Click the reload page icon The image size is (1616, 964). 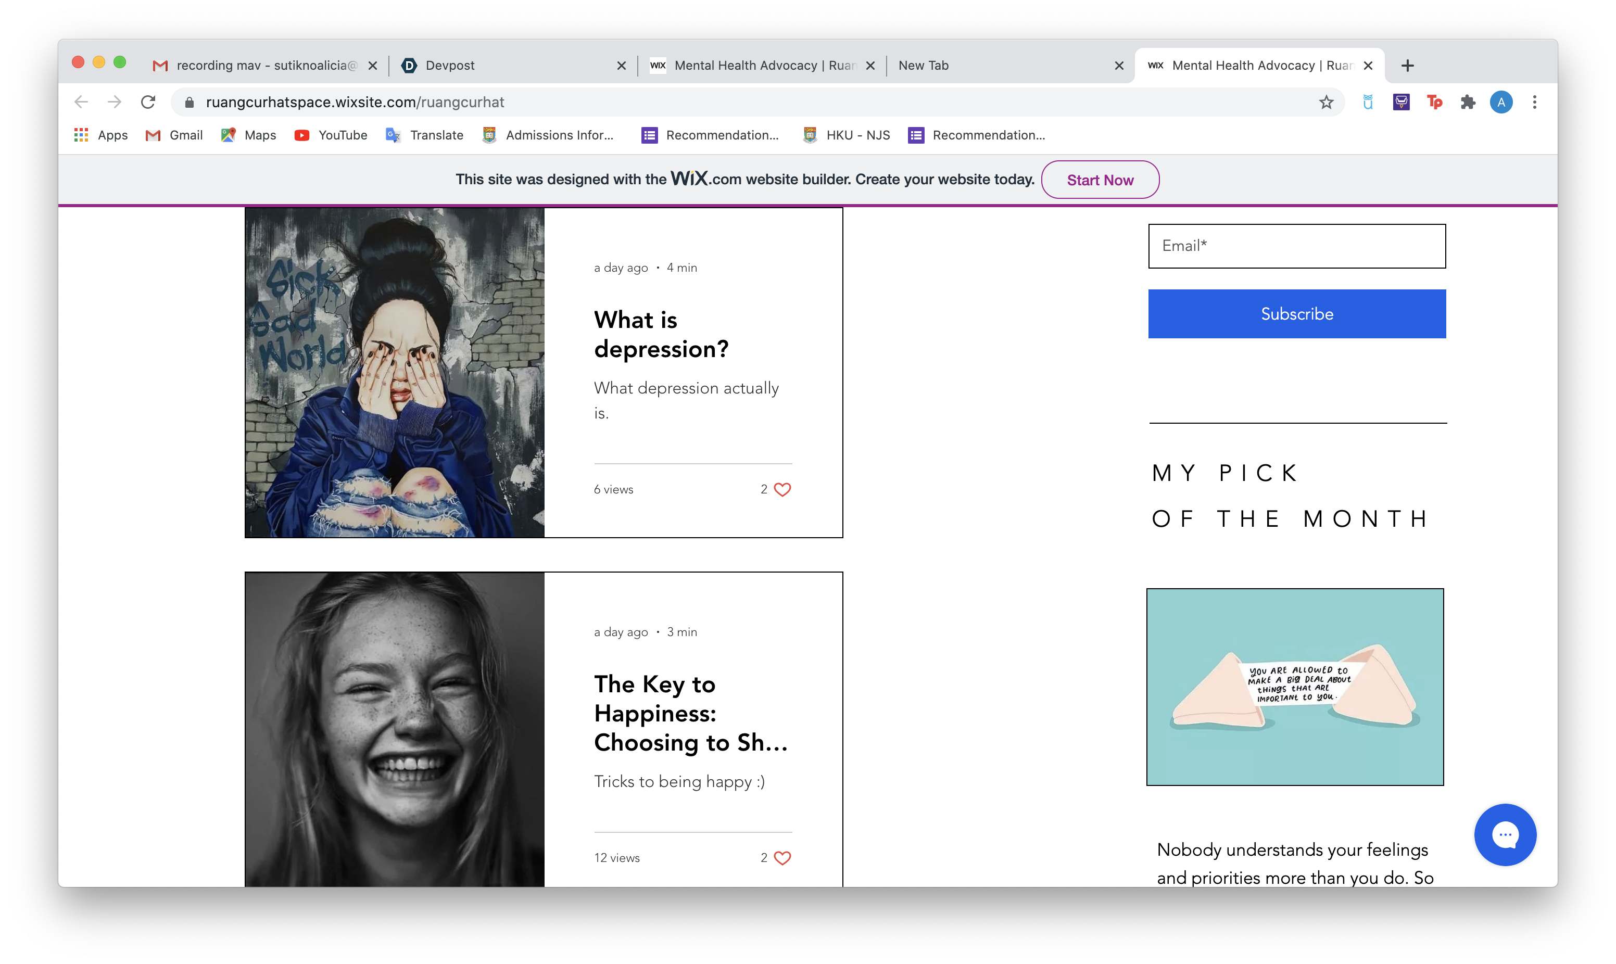click(148, 102)
